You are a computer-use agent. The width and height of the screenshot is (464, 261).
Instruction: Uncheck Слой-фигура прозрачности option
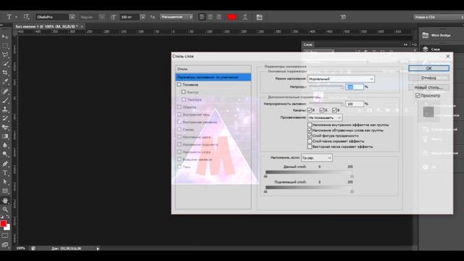point(310,136)
